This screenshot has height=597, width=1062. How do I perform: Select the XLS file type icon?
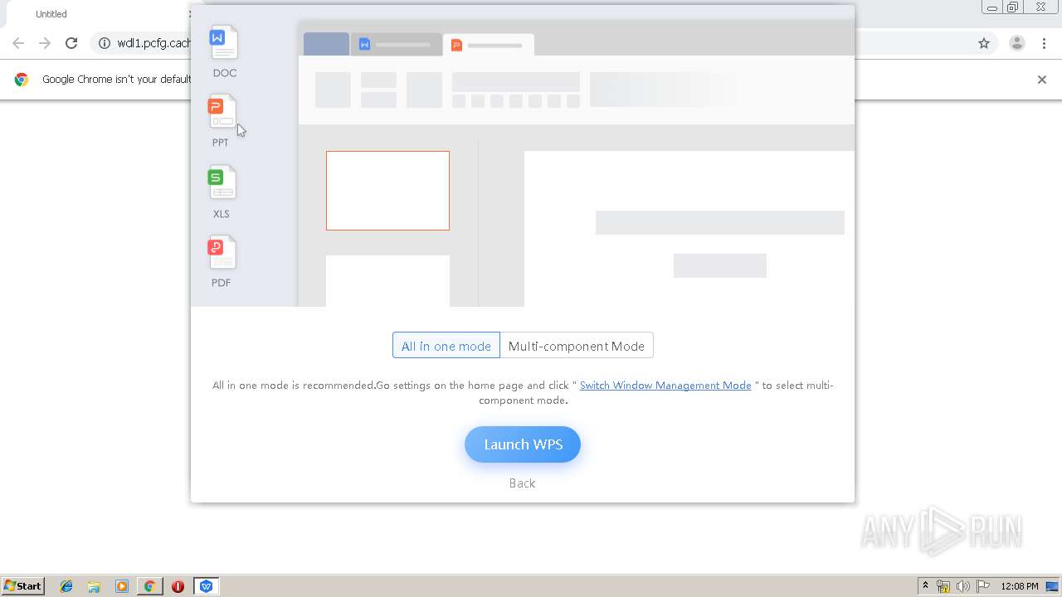pyautogui.click(x=222, y=183)
